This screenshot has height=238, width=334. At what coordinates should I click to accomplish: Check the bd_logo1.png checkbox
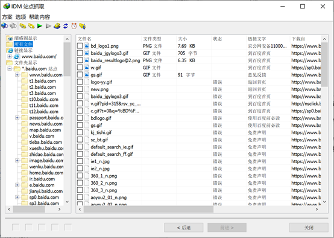80,46
